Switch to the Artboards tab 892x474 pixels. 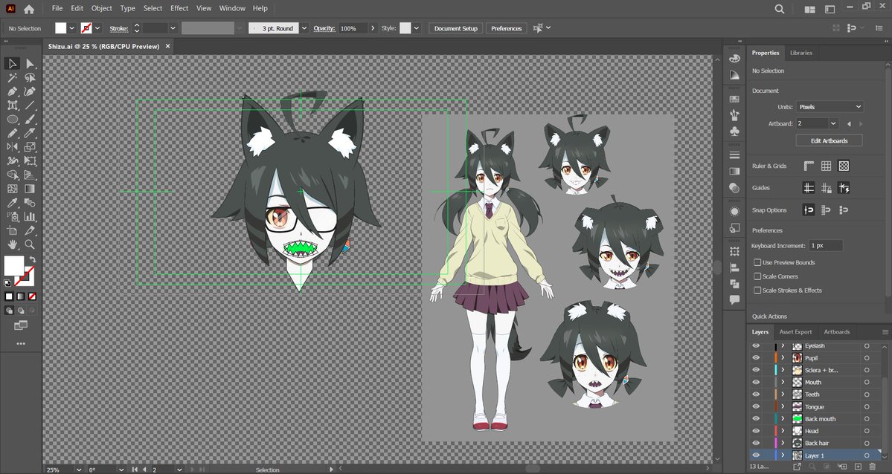coord(837,332)
